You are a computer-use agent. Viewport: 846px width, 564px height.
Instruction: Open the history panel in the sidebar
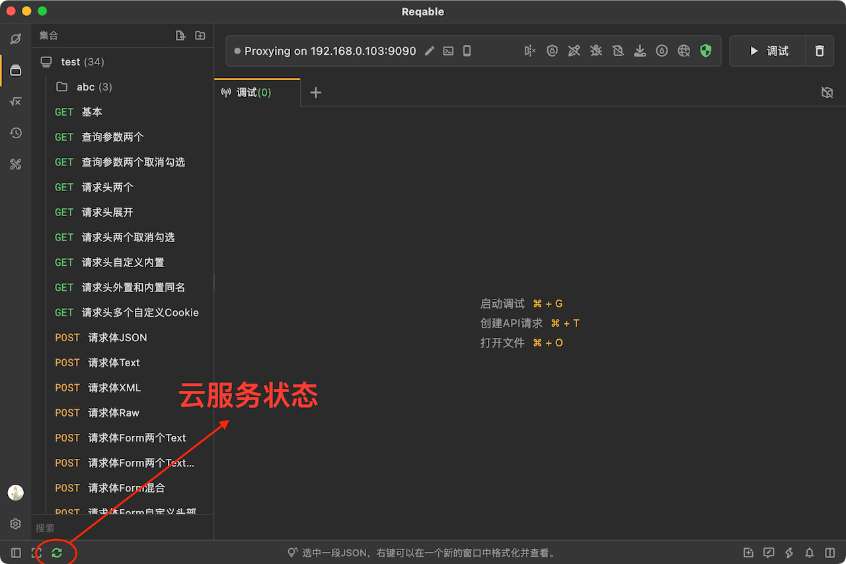pyautogui.click(x=16, y=133)
